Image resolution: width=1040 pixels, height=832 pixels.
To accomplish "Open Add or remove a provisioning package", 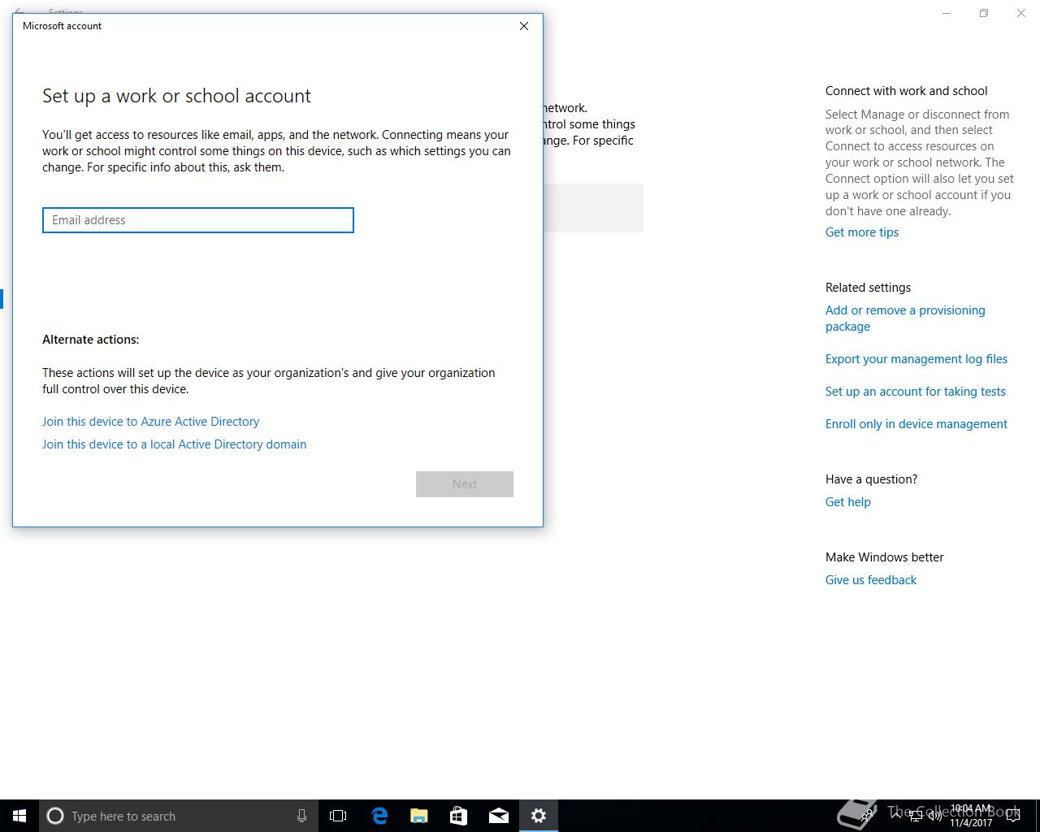I will click(x=905, y=318).
